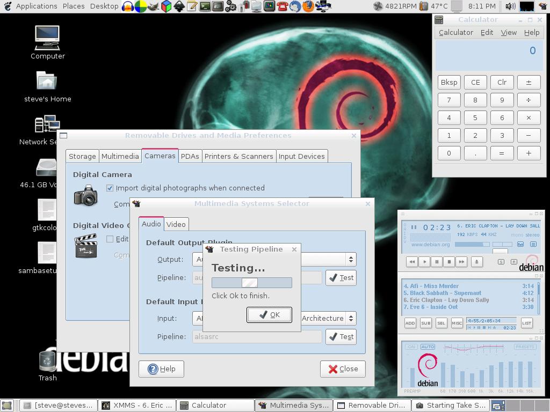The width and height of the screenshot is (550, 412).
Task: Click XMMS play button
Action: (x=424, y=262)
